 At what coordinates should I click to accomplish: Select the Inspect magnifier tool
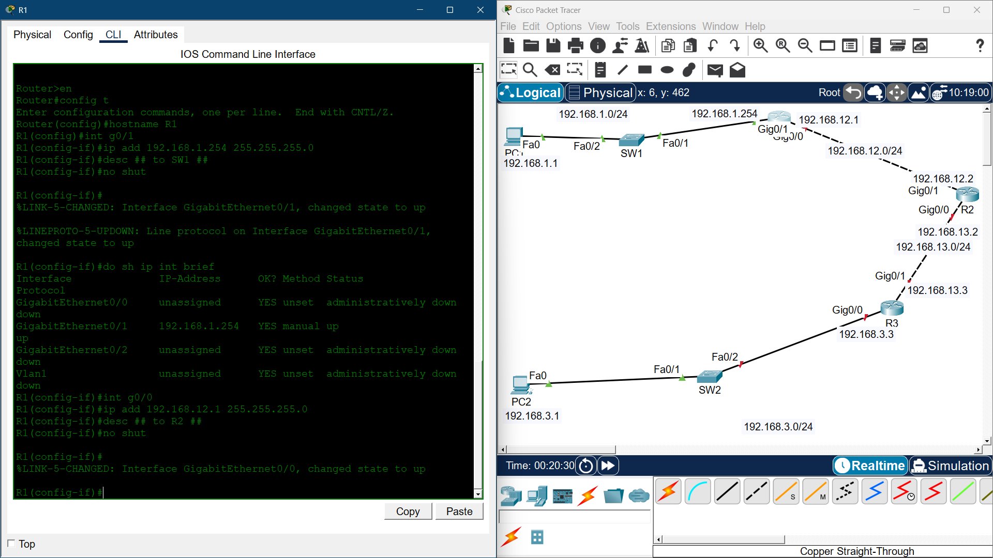coord(530,70)
